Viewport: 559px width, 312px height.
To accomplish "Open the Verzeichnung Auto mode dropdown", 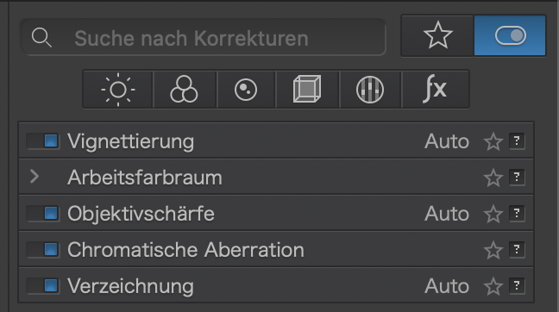I will tap(446, 286).
